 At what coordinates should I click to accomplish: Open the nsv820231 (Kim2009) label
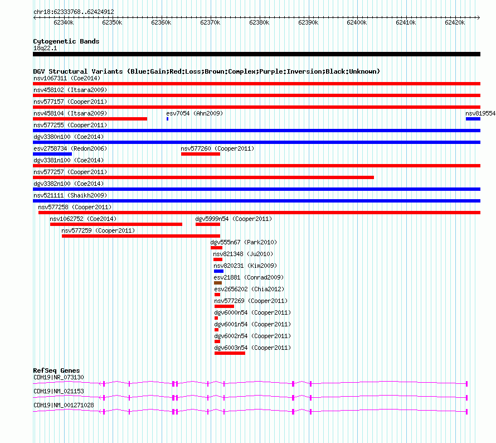tap(245, 266)
